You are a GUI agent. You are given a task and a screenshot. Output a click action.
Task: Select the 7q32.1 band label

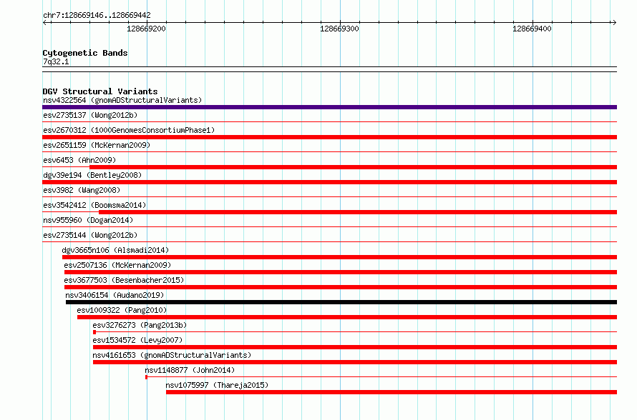click(x=56, y=61)
